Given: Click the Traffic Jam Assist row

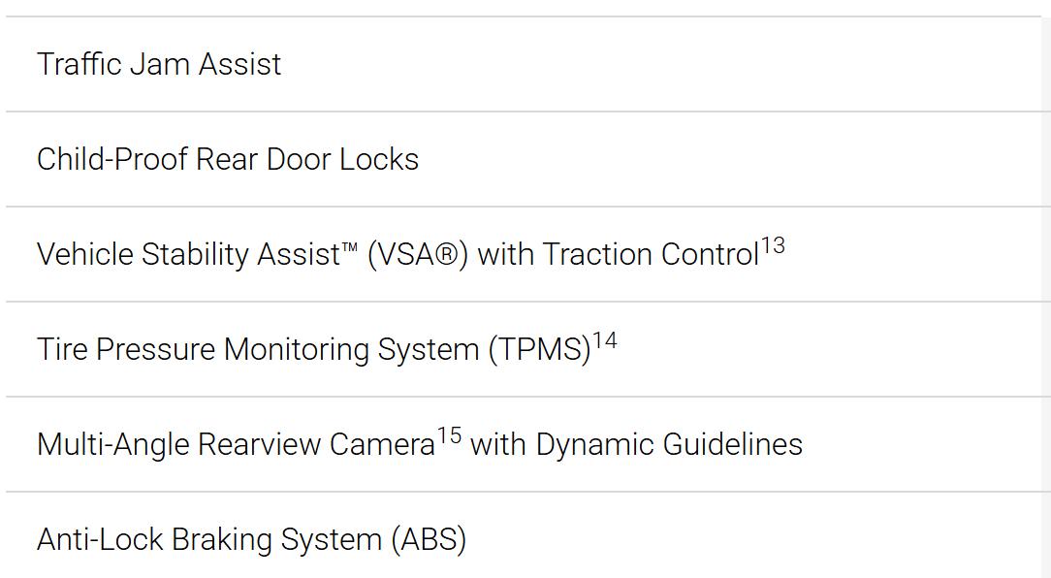Looking at the screenshot, I should [523, 64].
